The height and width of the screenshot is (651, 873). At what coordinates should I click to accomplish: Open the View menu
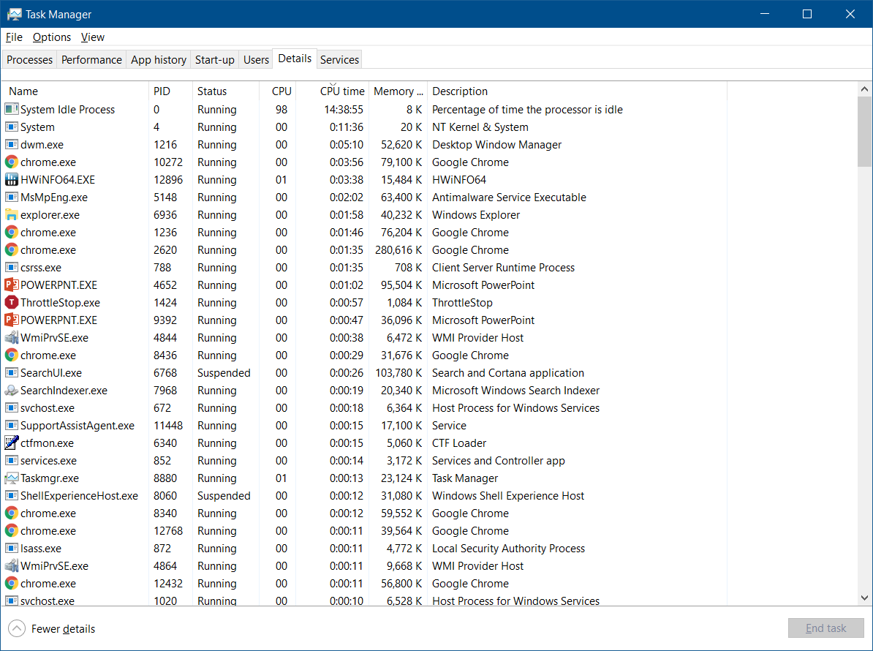(92, 37)
